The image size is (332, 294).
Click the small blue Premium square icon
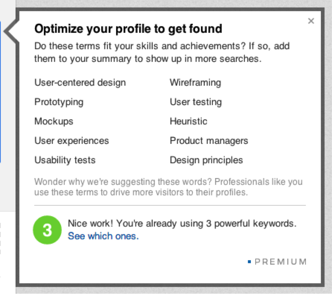click(249, 262)
